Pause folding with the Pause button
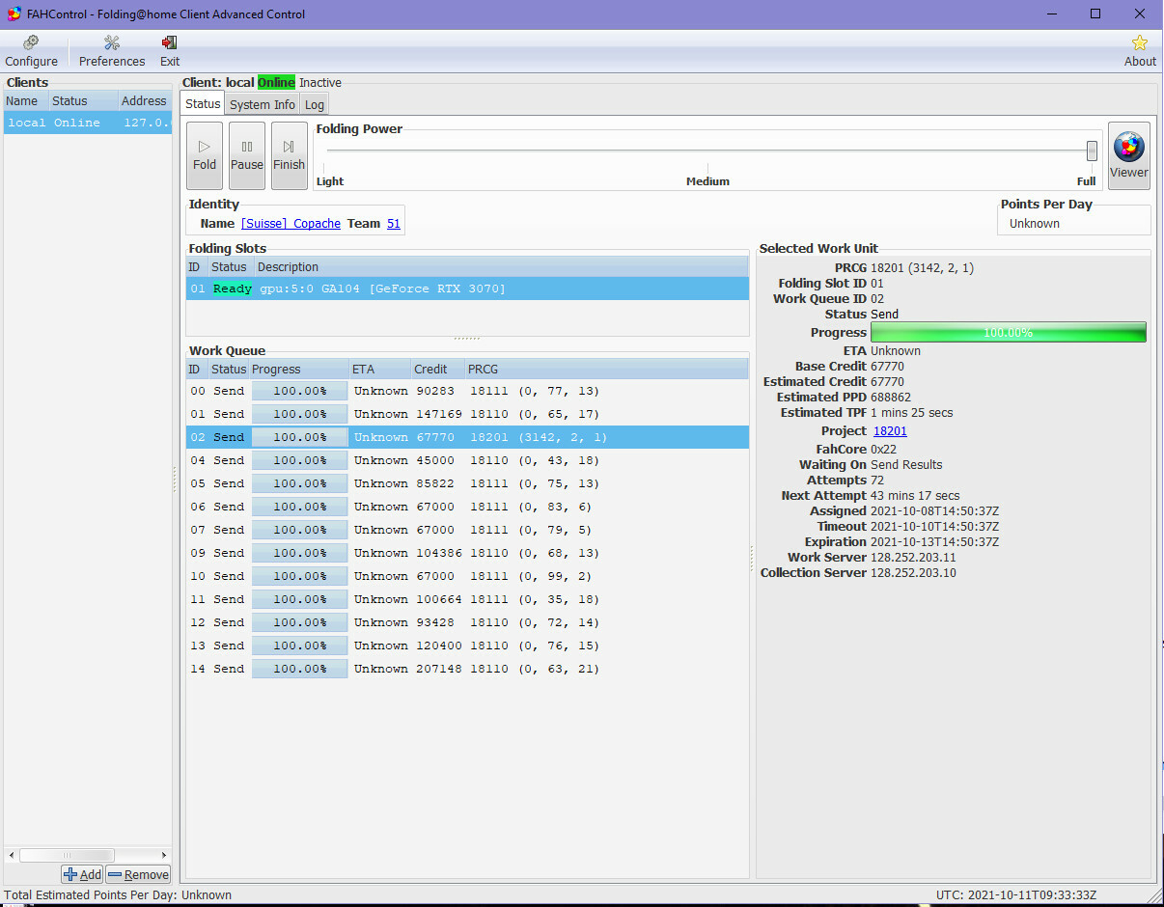The height and width of the screenshot is (907, 1164). [246, 155]
